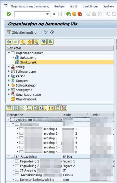The width and height of the screenshot is (117, 183).
Task: Click the collapse-all double-up arrow icon in the search panel
Action: pyautogui.click(x=50, y=42)
